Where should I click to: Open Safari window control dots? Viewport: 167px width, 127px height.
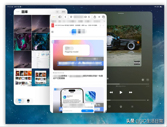click(54, 17)
